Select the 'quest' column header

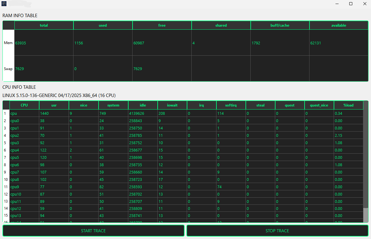click(290, 105)
